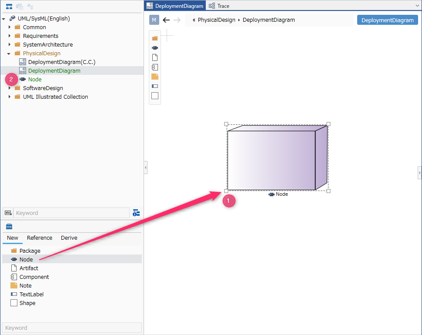Expand the SystemArchitecture folder

pyautogui.click(x=10, y=44)
